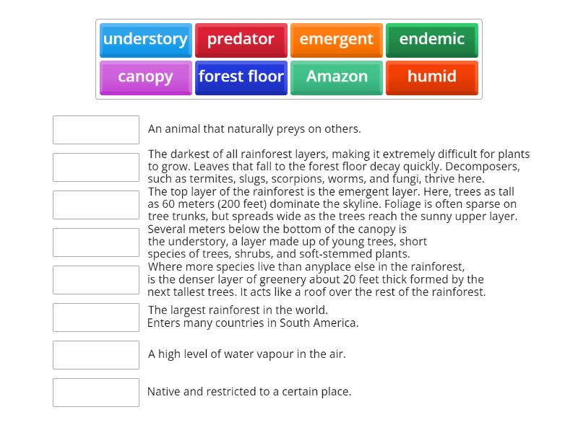Select the "Amazon" word tile
This screenshot has width=578, height=433.
coord(337,77)
